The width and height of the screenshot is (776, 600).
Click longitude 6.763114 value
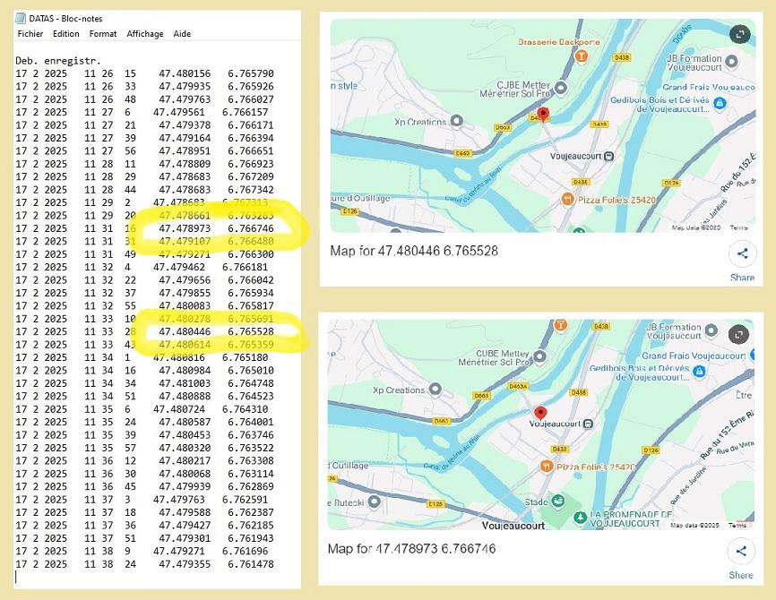251,474
